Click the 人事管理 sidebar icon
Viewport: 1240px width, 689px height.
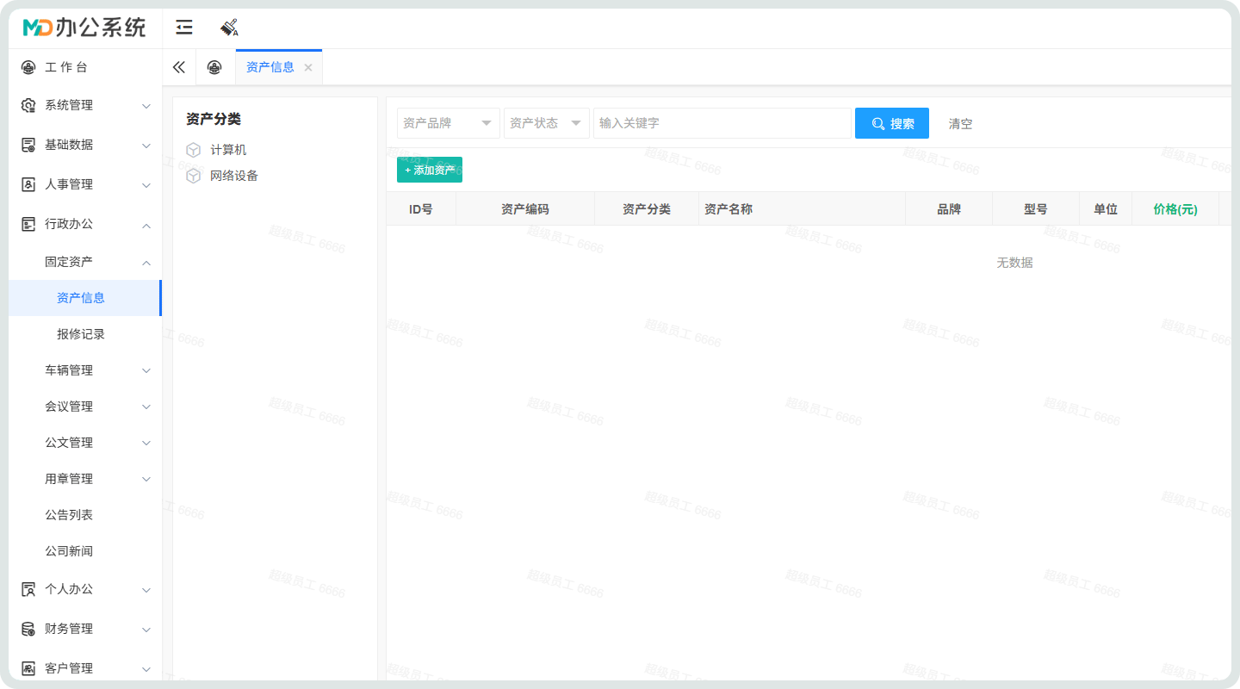point(28,184)
